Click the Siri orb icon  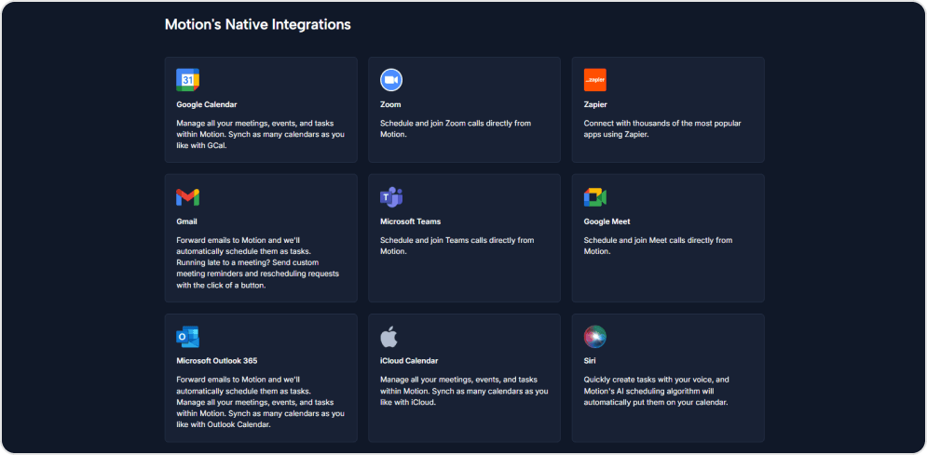click(x=594, y=337)
